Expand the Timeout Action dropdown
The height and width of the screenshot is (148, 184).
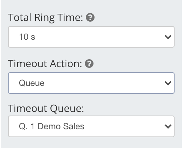point(91,83)
